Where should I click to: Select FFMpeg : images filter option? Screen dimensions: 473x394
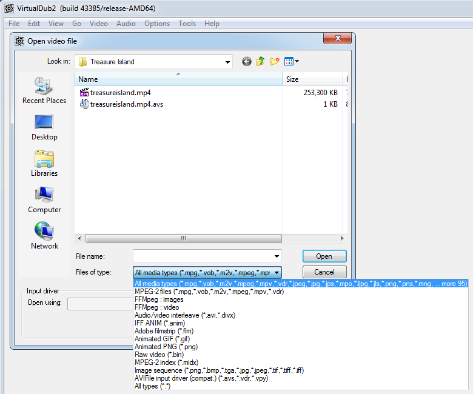coord(301,299)
